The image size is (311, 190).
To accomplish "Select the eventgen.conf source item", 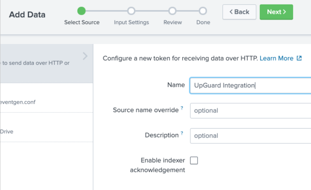I will [x=44, y=102].
